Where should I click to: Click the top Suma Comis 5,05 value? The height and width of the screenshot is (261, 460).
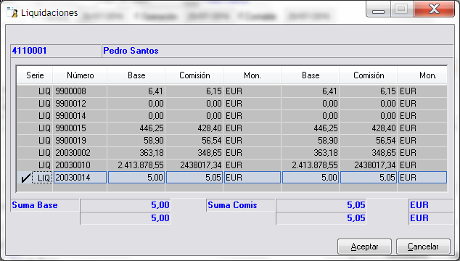[321, 205]
